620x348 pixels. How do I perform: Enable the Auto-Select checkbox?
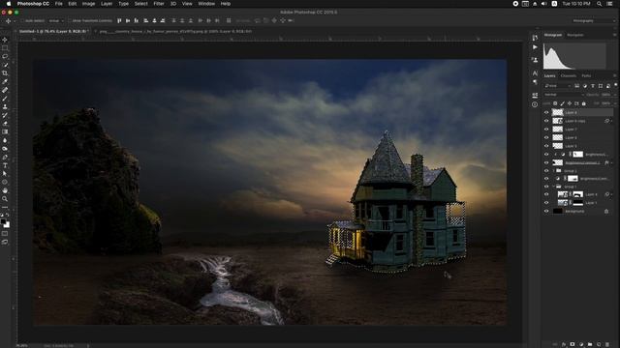pyautogui.click(x=23, y=20)
